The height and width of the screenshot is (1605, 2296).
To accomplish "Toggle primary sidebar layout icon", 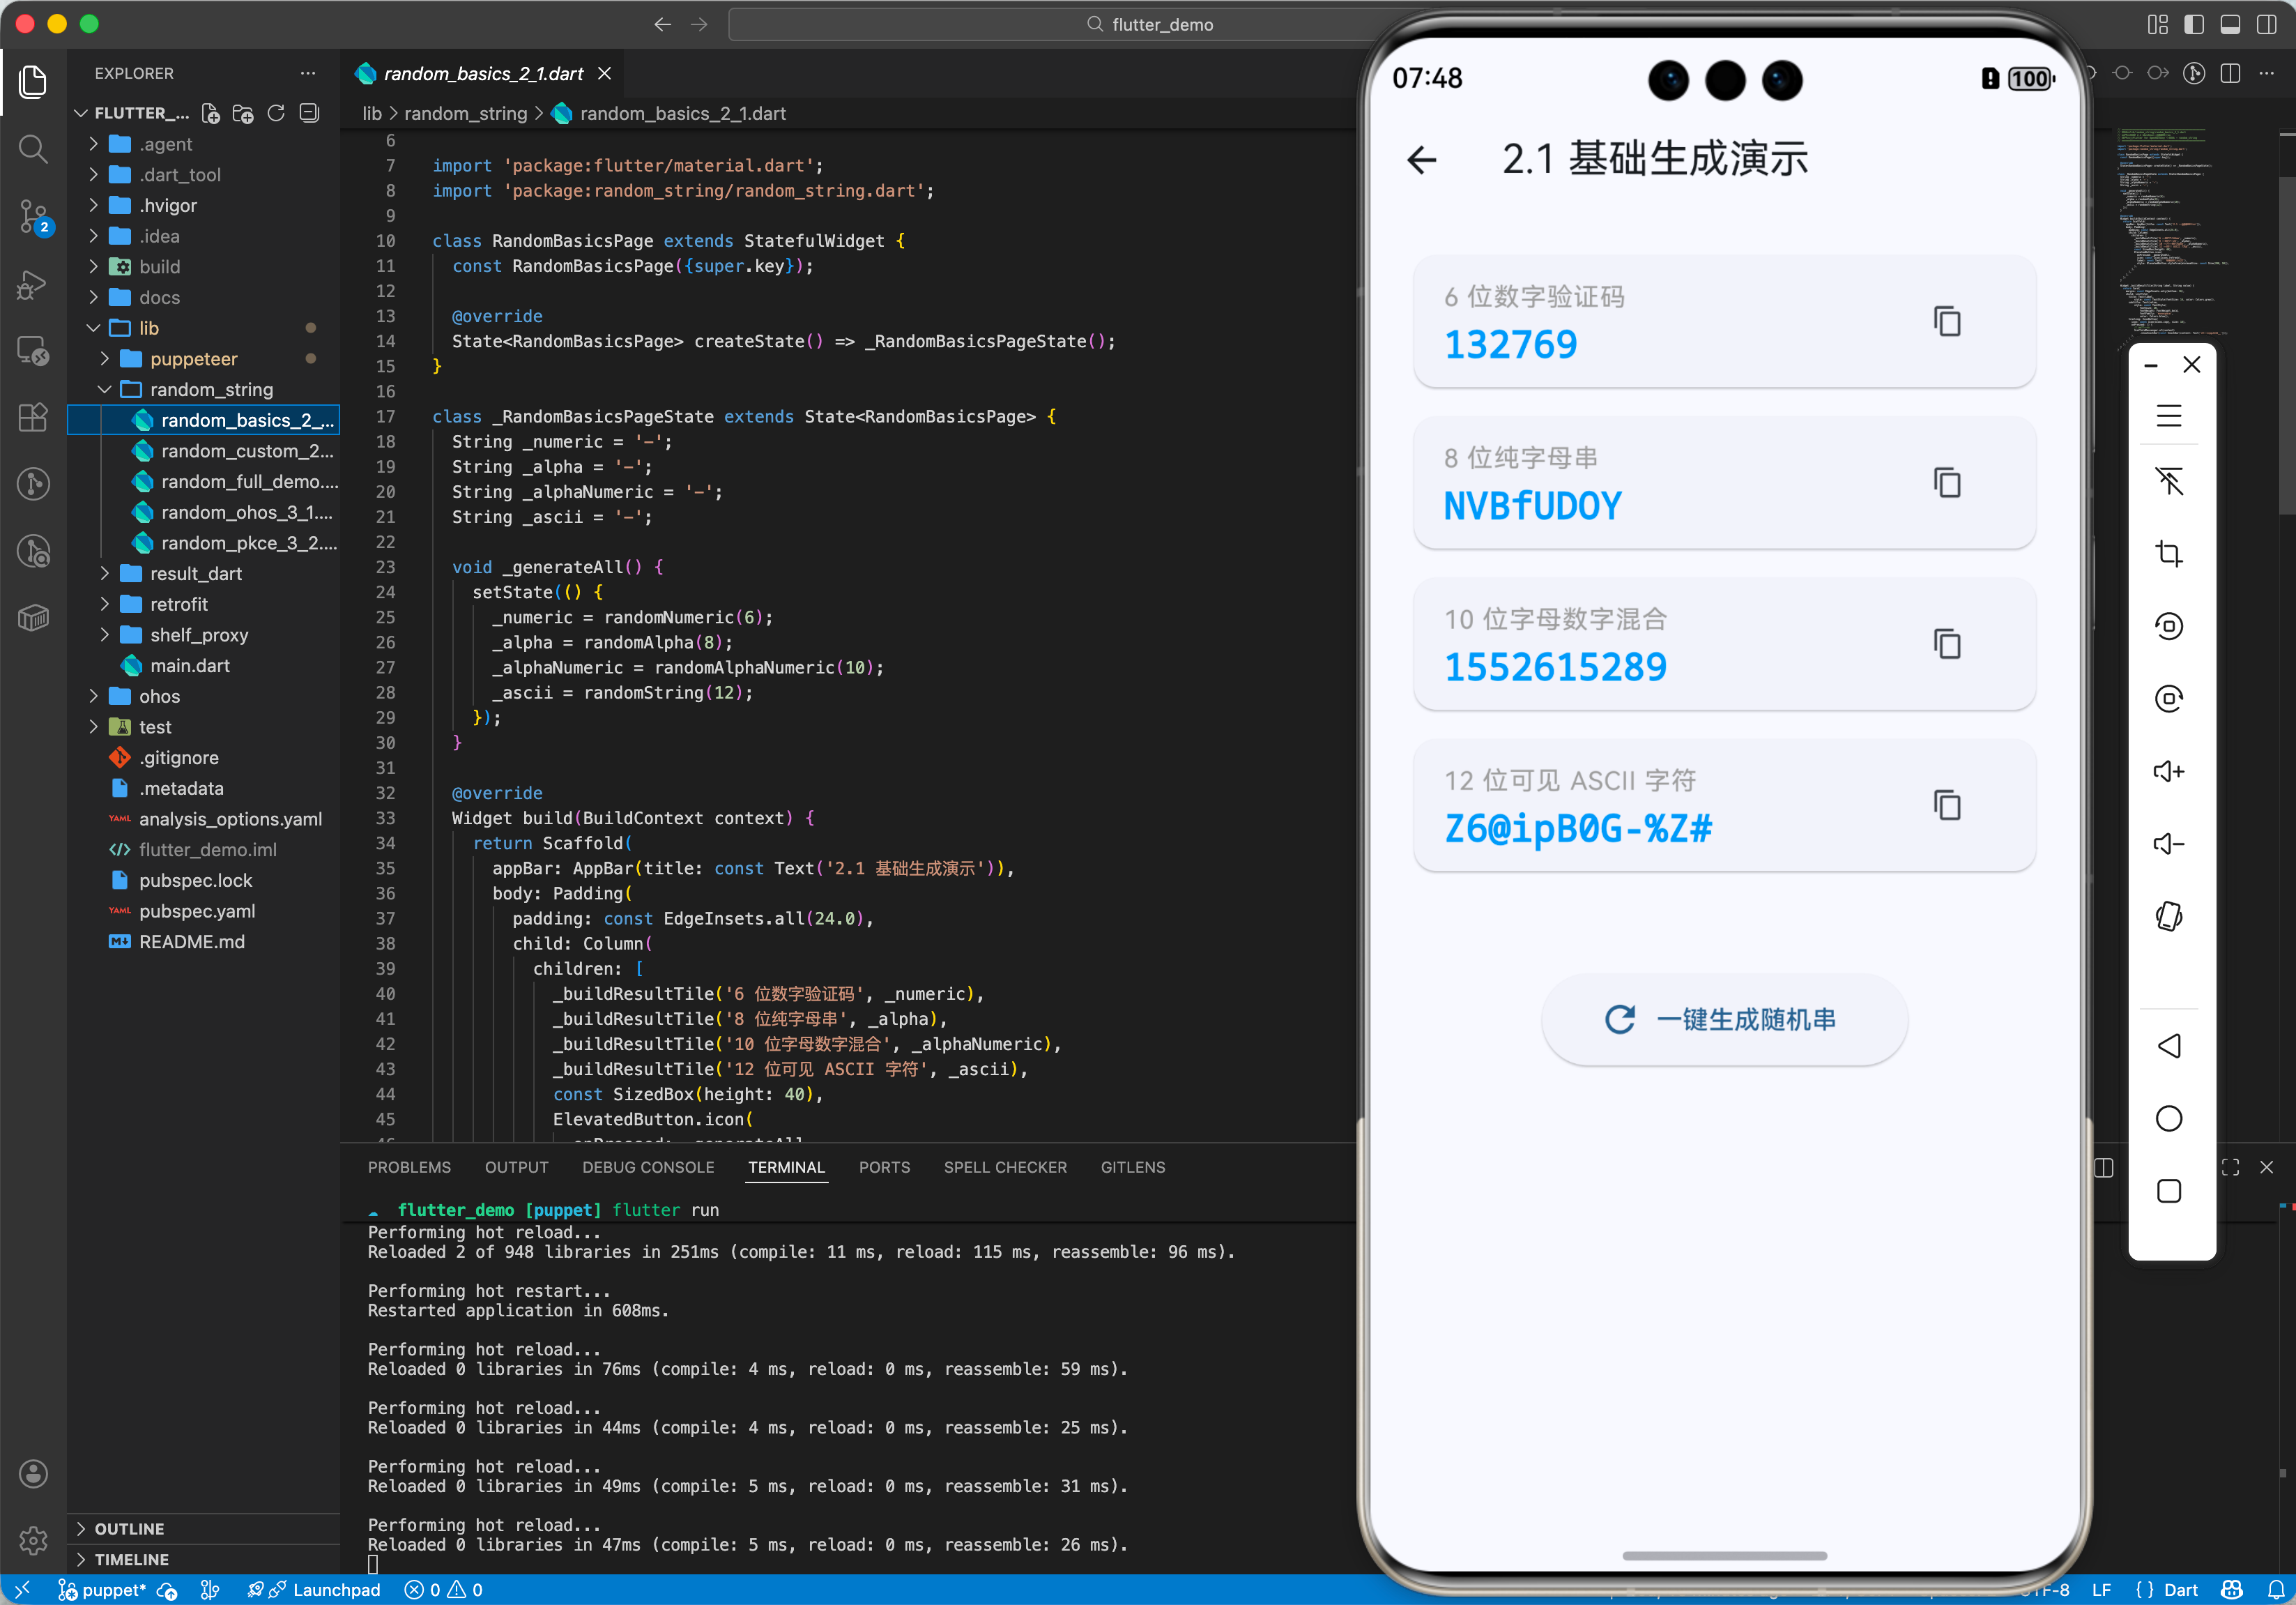I will click(x=2194, y=24).
